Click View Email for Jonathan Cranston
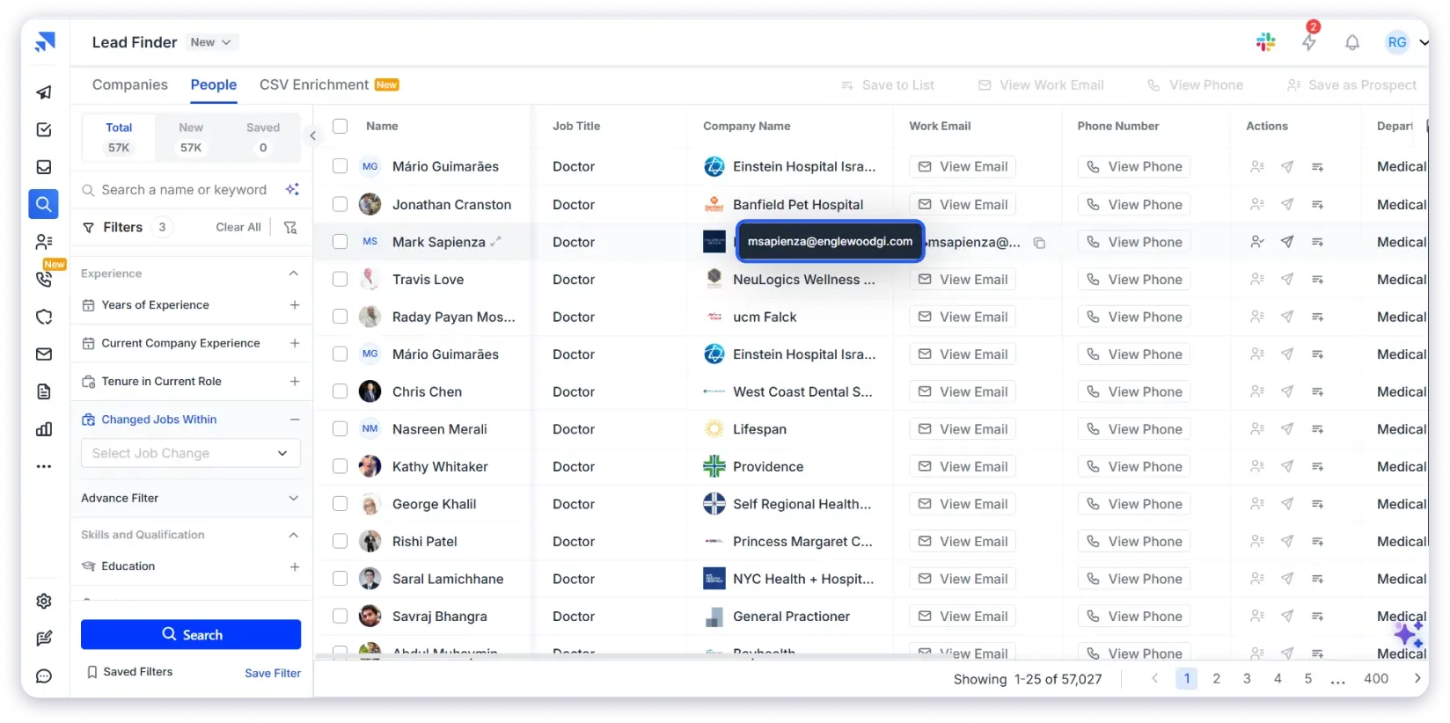Image resolution: width=1450 pixels, height=723 pixels. pos(963,204)
